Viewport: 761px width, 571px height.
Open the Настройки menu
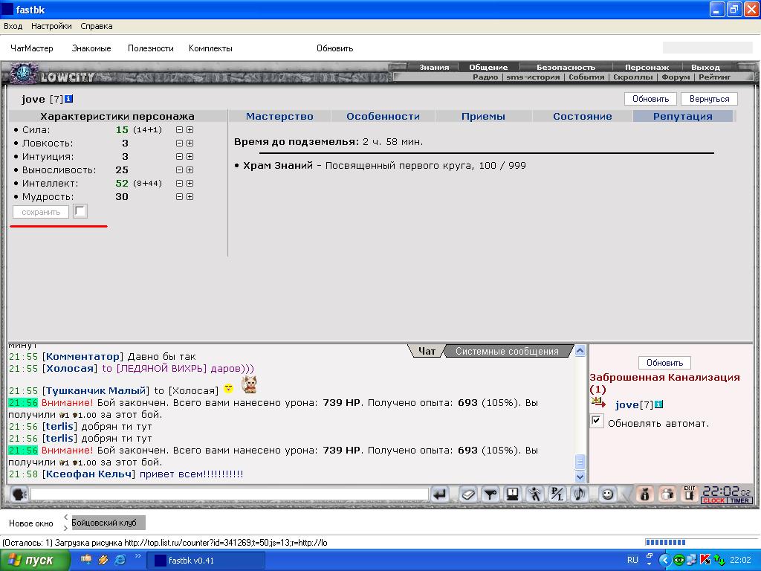pos(51,26)
